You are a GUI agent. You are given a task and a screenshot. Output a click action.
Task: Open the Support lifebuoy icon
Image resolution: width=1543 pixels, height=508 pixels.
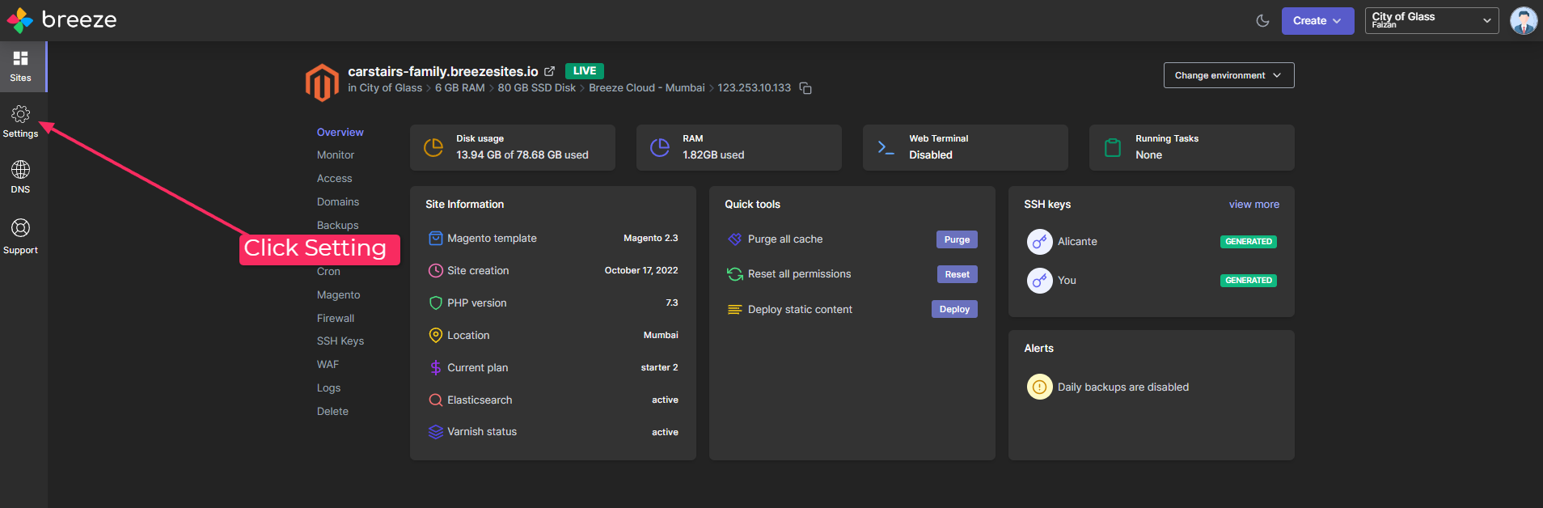(x=21, y=228)
